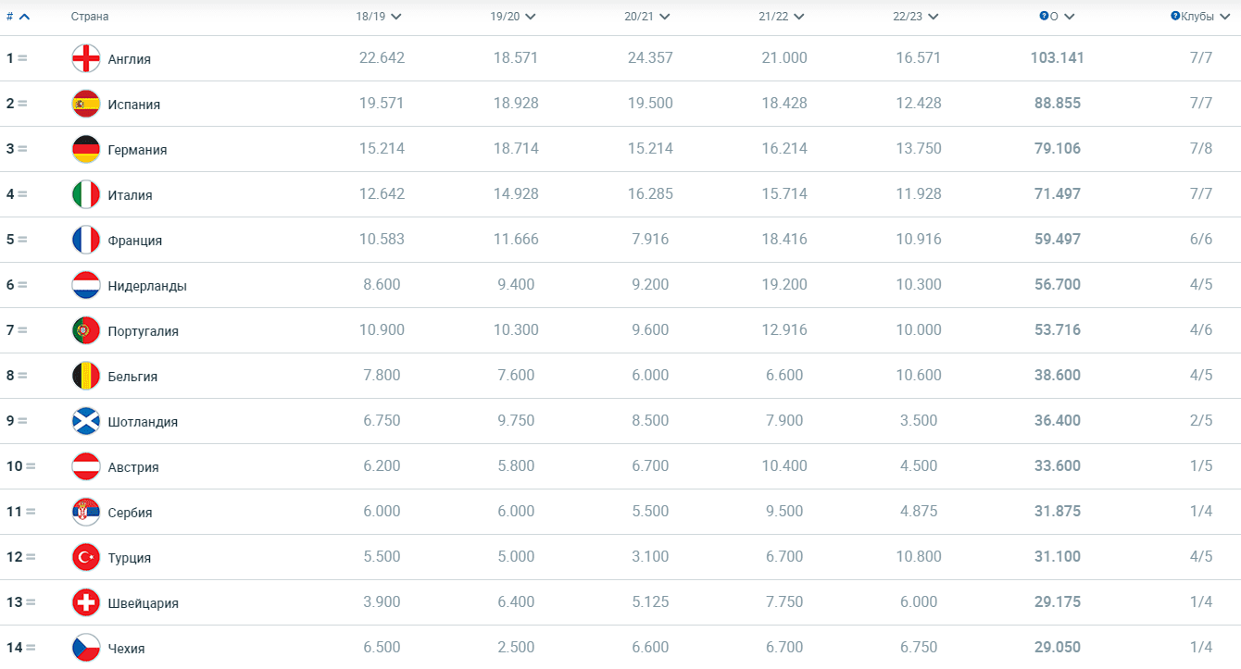Click Страна column header
The height and width of the screenshot is (669, 1241).
coord(90,17)
